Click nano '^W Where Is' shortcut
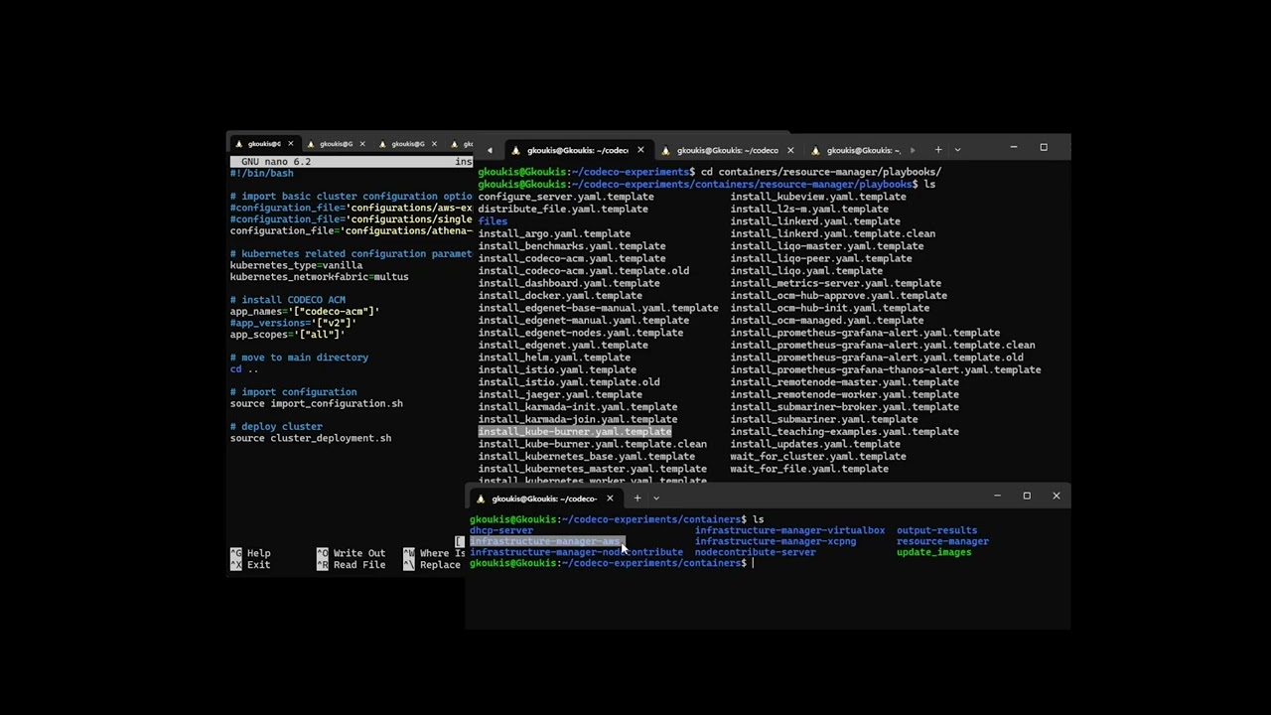The height and width of the screenshot is (715, 1271). pyautogui.click(x=434, y=553)
